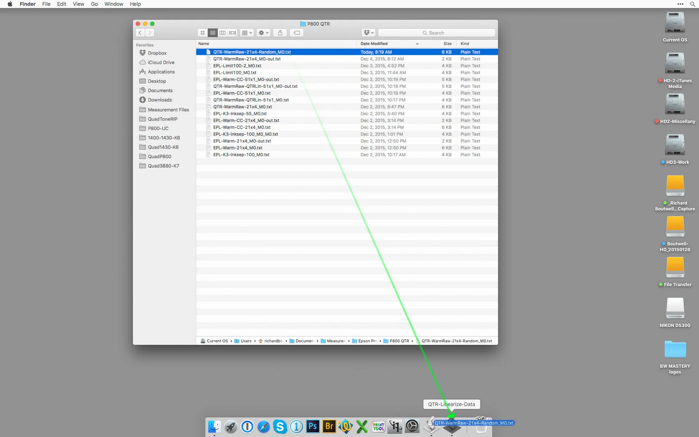
Task: Open System Preferences from the Dock
Action: coord(412,426)
